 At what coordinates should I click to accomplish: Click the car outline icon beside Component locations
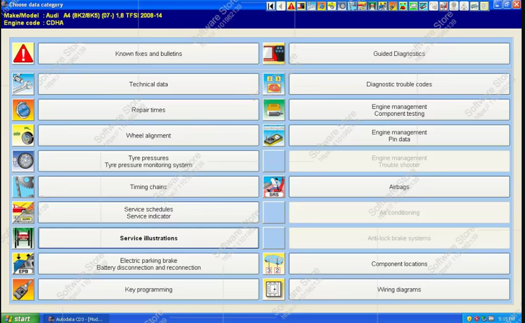coord(274,264)
